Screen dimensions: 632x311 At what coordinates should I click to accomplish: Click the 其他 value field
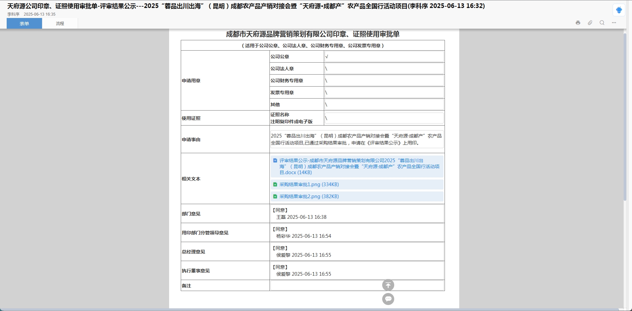tap(384, 105)
